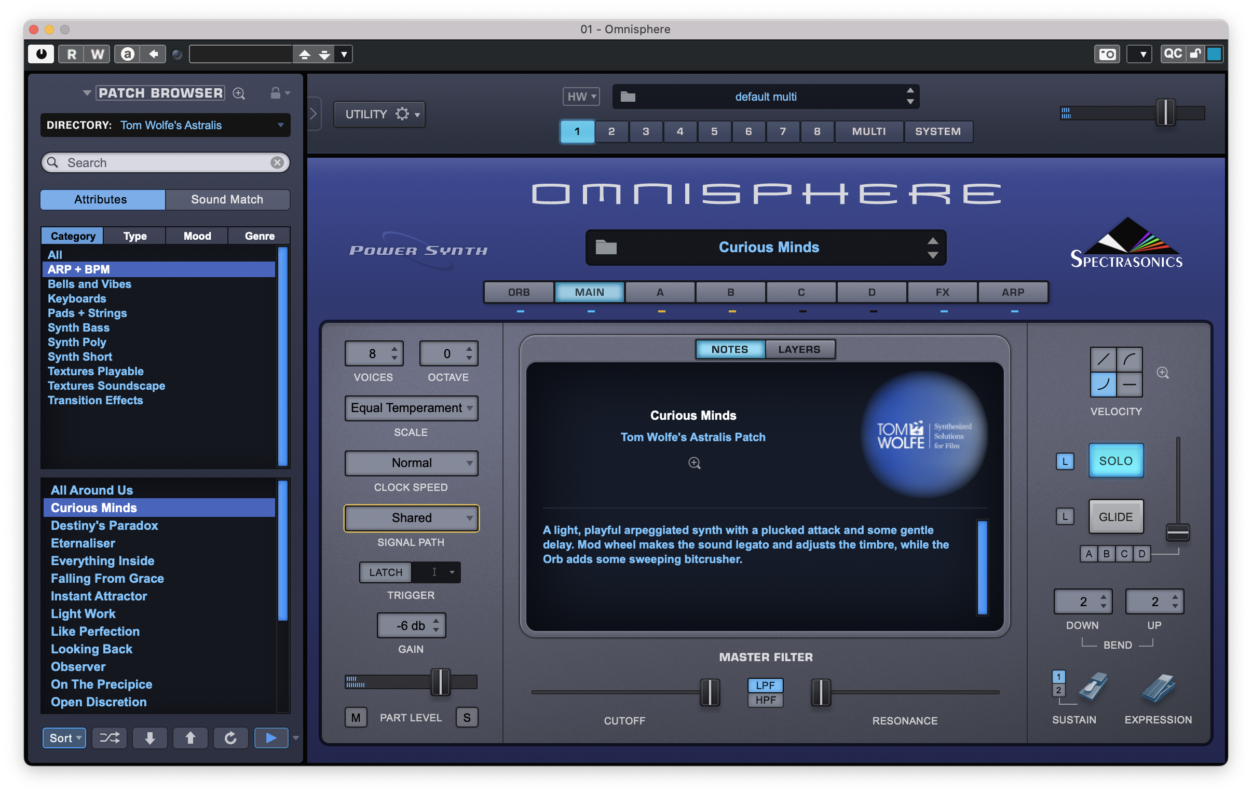Open the SYSTEM page
Screen dimensions: 1252x794
(938, 131)
